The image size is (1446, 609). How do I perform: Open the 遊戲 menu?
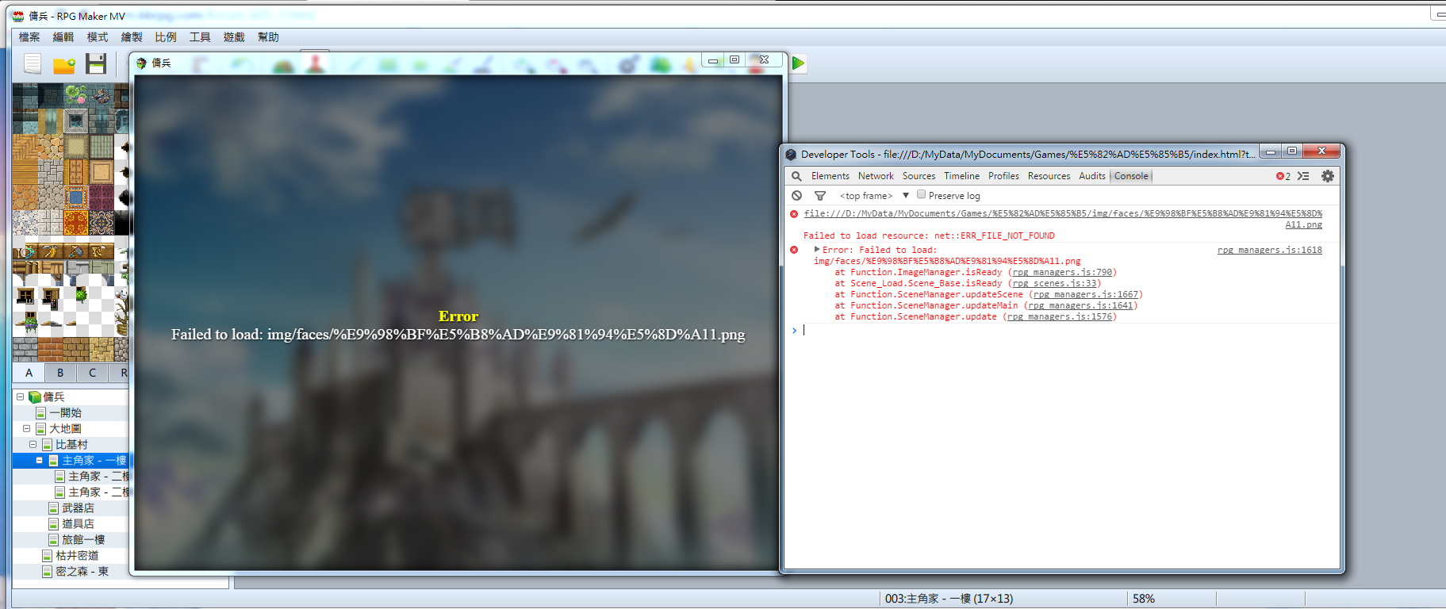[234, 37]
